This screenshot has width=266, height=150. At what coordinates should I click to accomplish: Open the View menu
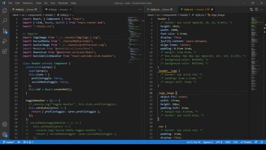(38, 3)
